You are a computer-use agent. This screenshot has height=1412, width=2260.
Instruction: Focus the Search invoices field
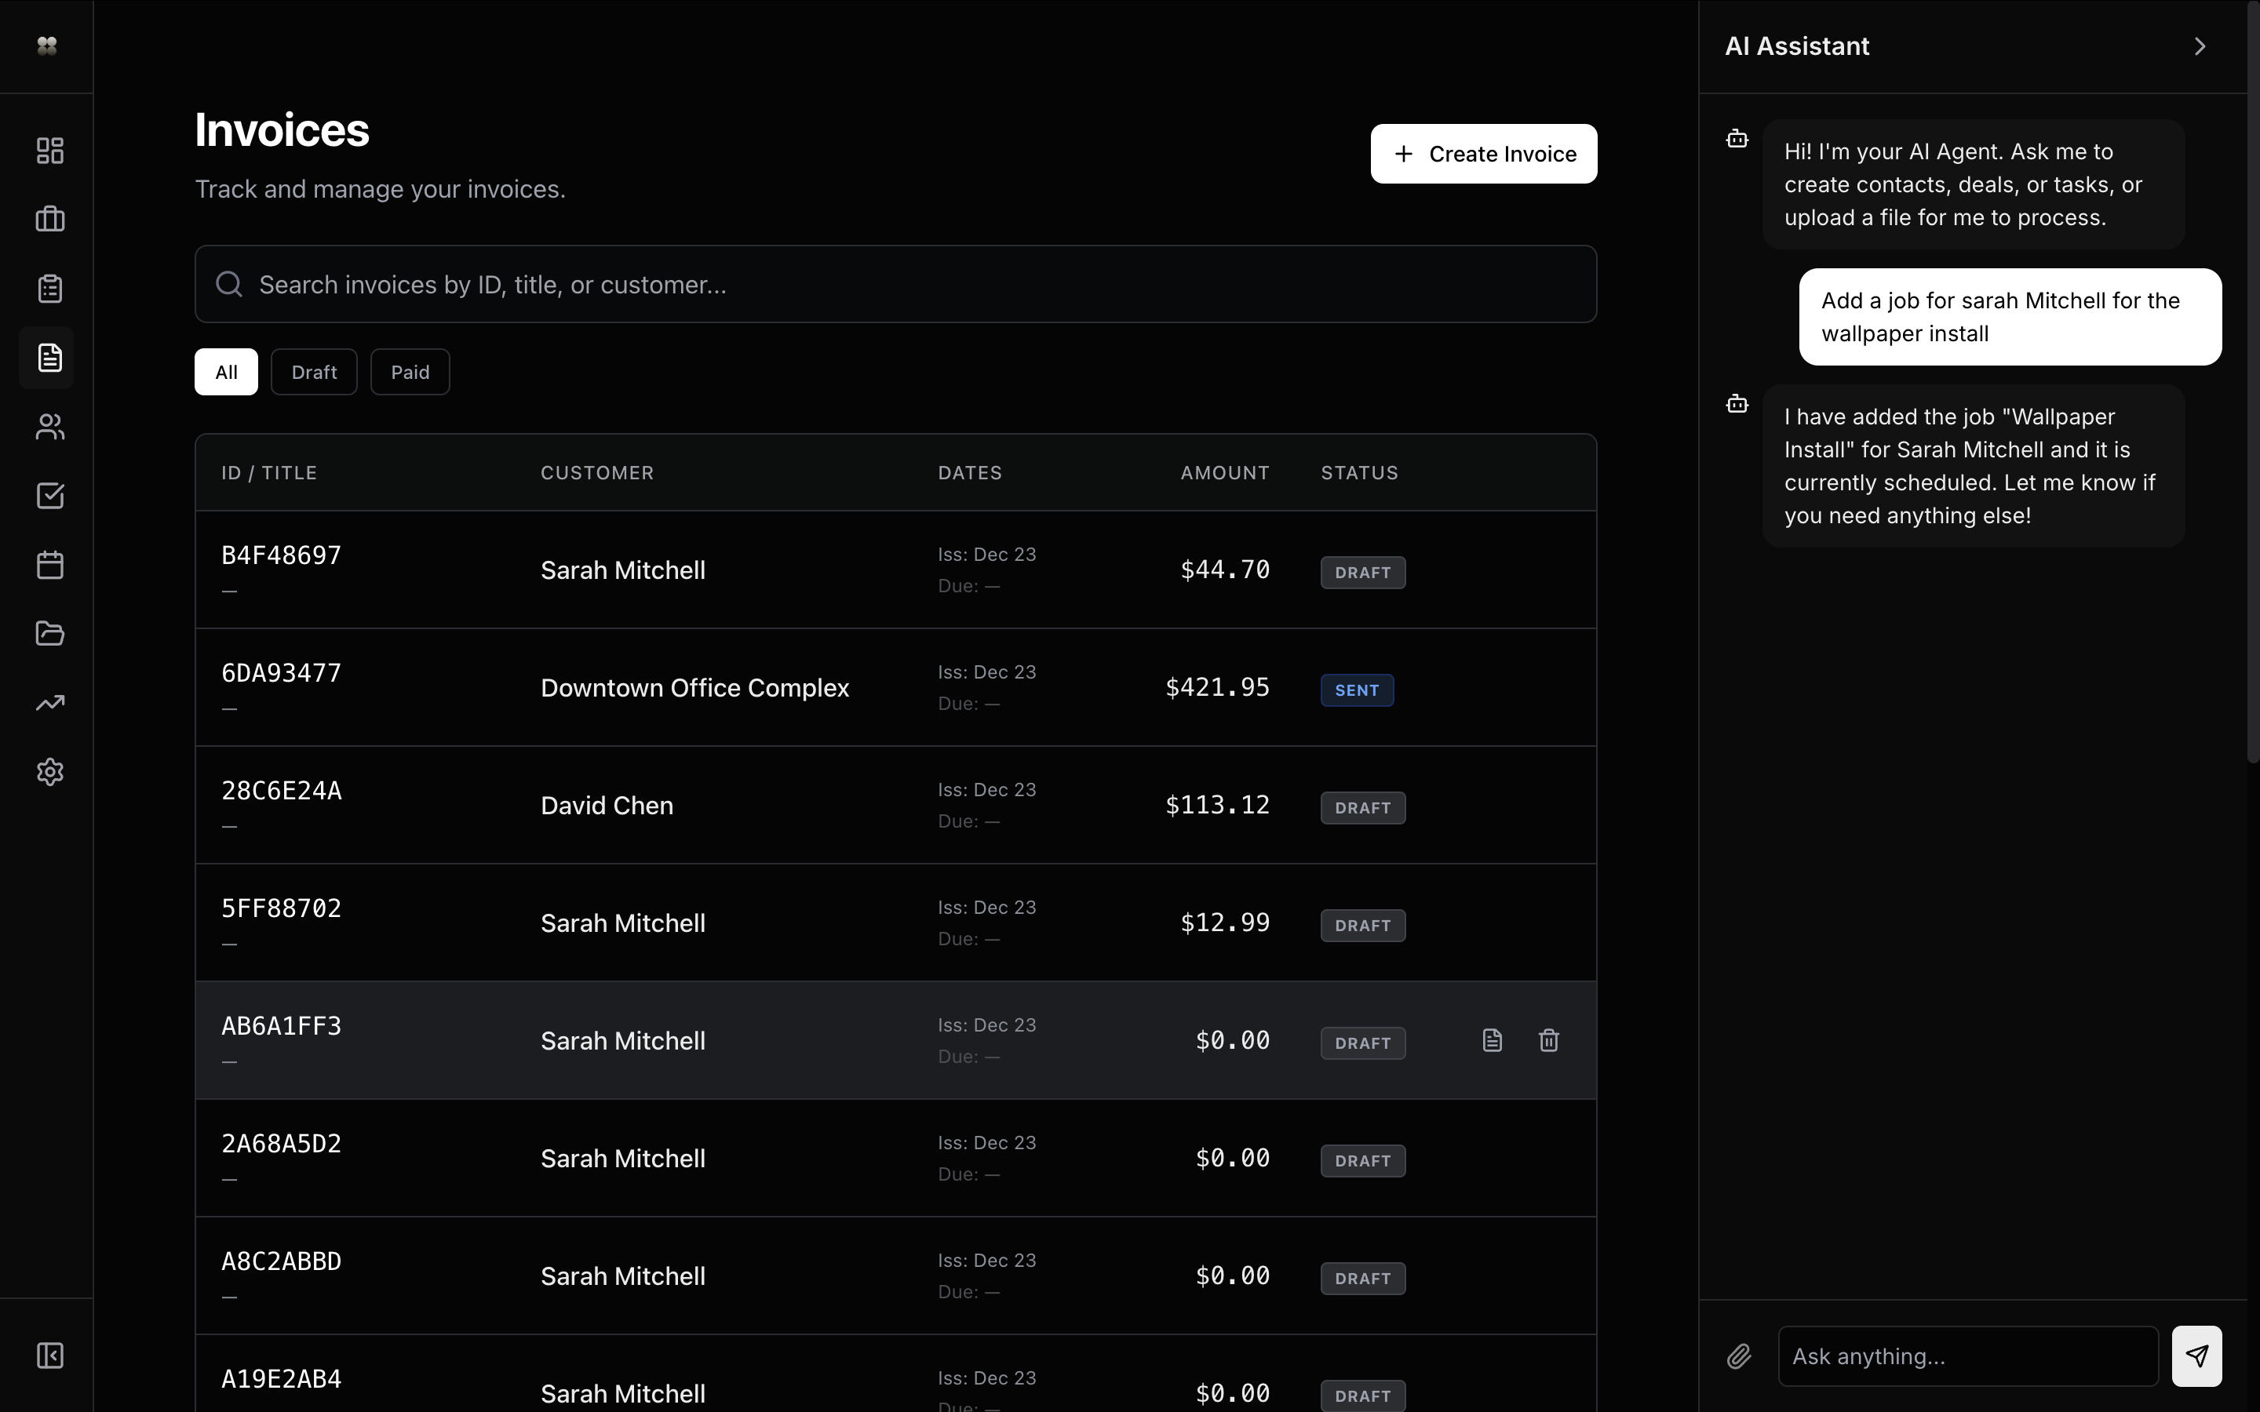(895, 285)
